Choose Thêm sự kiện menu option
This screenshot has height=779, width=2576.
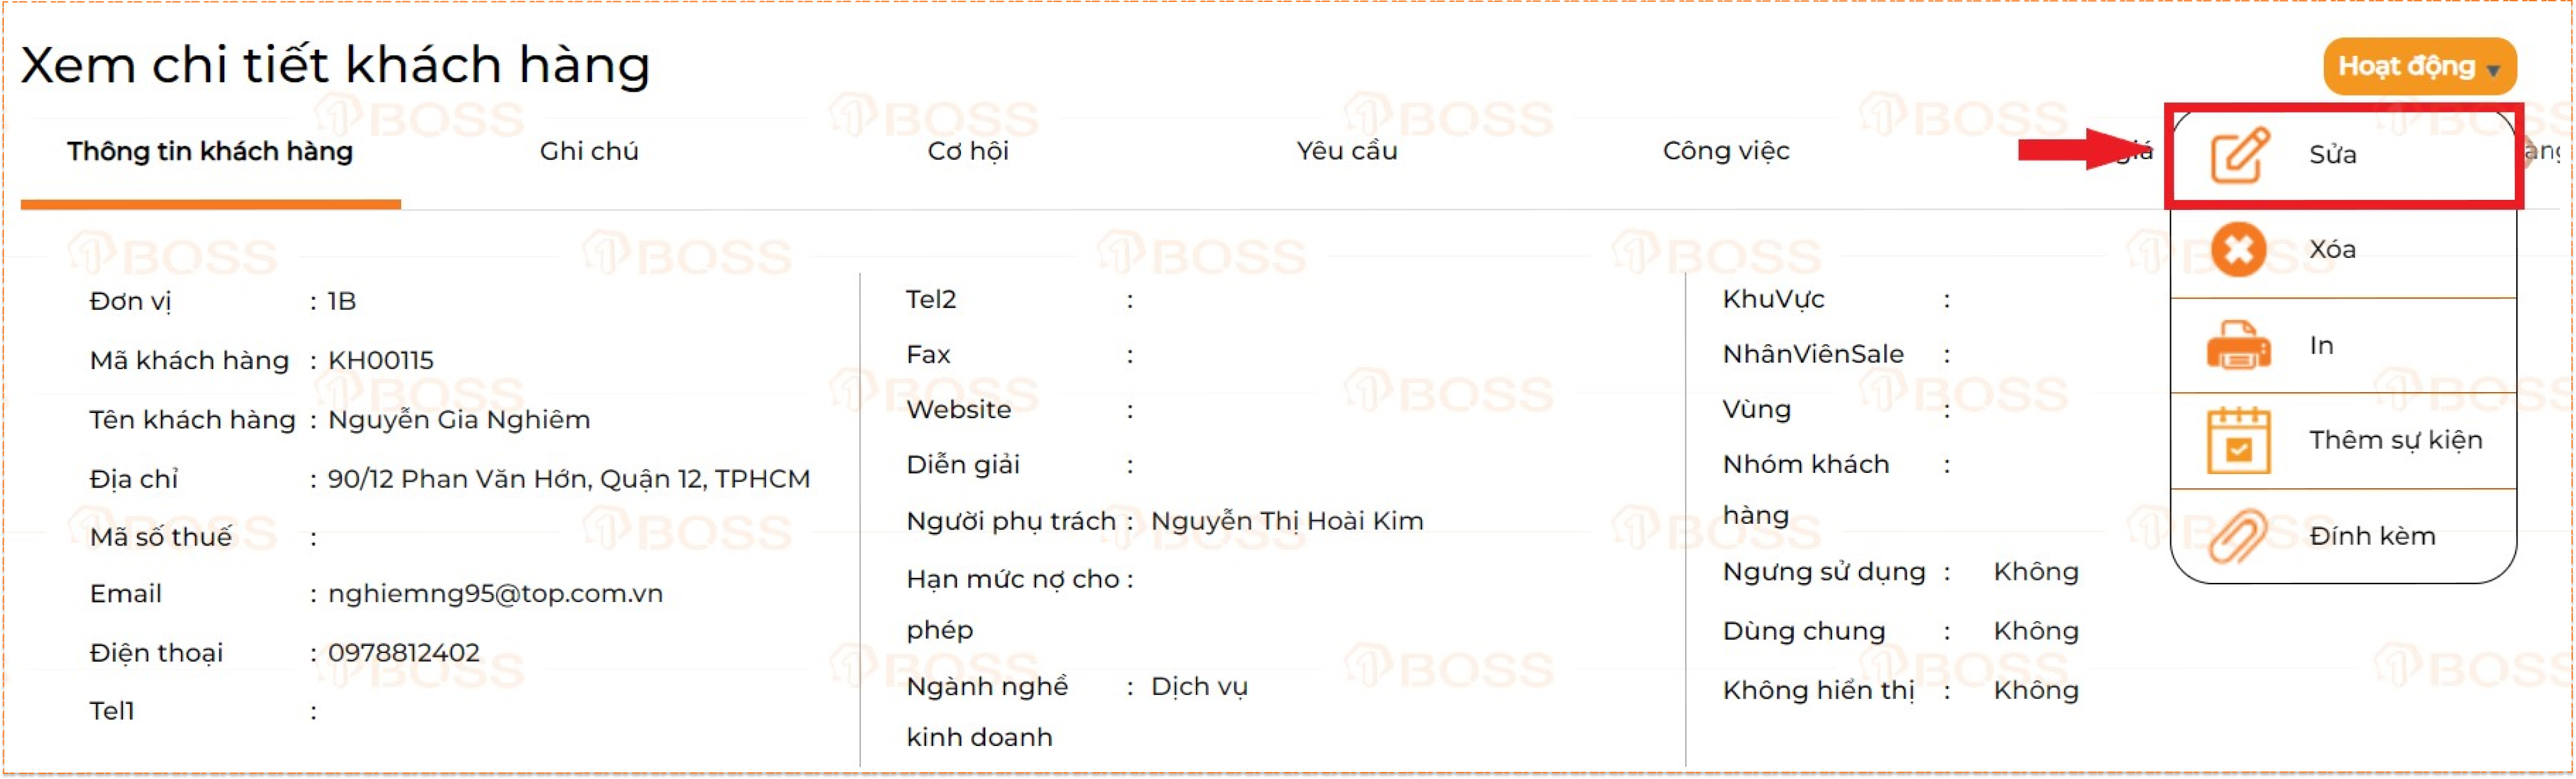[2395, 441]
